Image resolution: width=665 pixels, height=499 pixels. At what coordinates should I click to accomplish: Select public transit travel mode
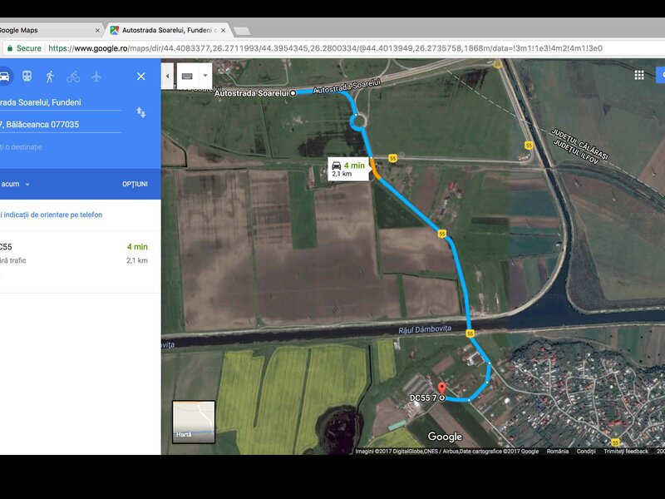(x=27, y=76)
